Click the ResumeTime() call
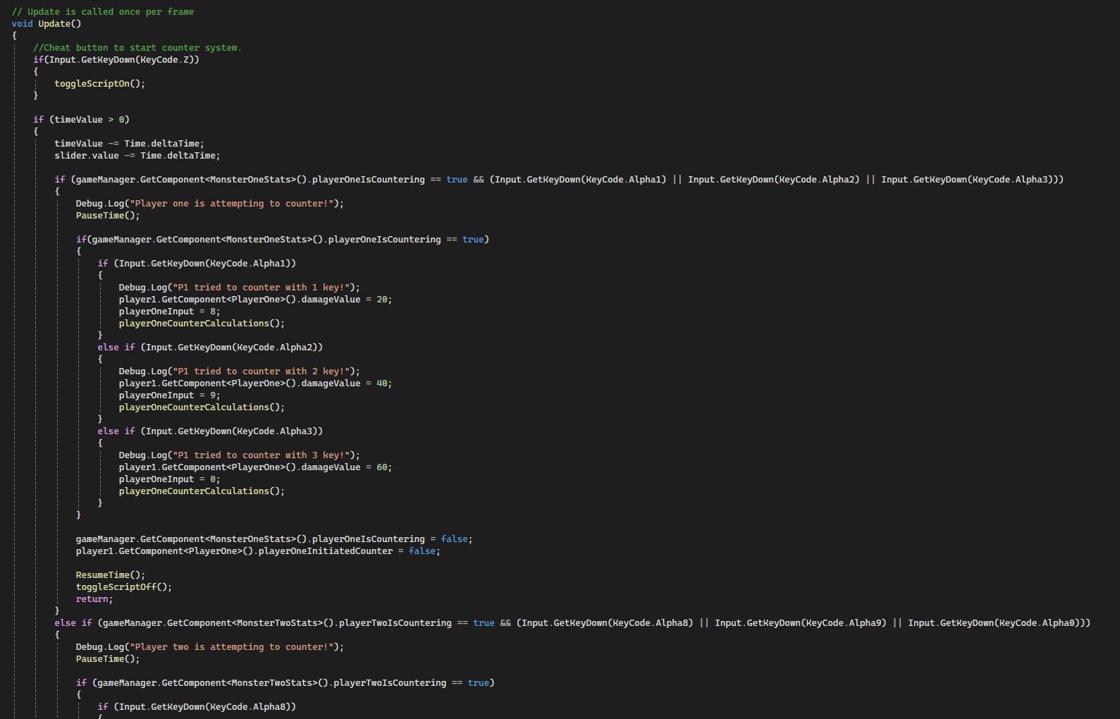Screen dimensions: 1120x719 110,575
